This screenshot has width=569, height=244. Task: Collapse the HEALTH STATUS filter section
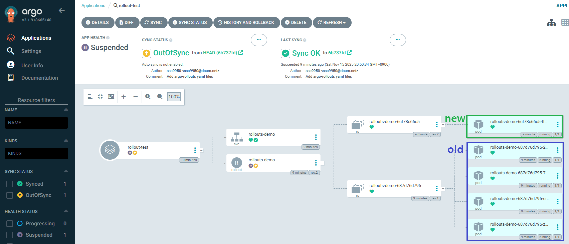66,211
